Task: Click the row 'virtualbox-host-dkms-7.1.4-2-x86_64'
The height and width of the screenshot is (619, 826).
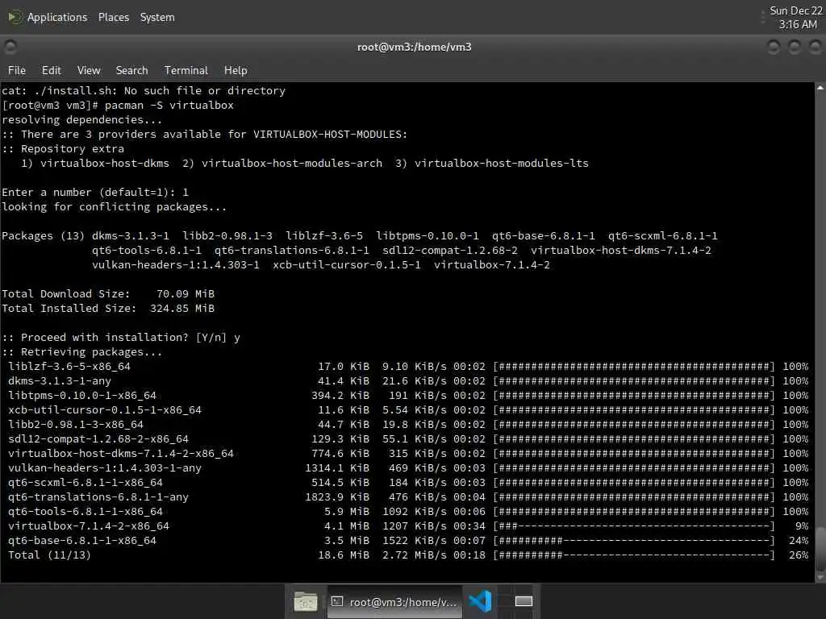Action: click(408, 453)
